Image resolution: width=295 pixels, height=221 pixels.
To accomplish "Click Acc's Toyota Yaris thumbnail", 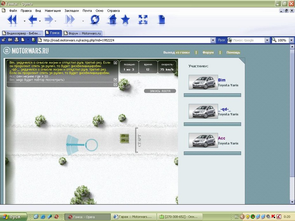I will point(203,141).
